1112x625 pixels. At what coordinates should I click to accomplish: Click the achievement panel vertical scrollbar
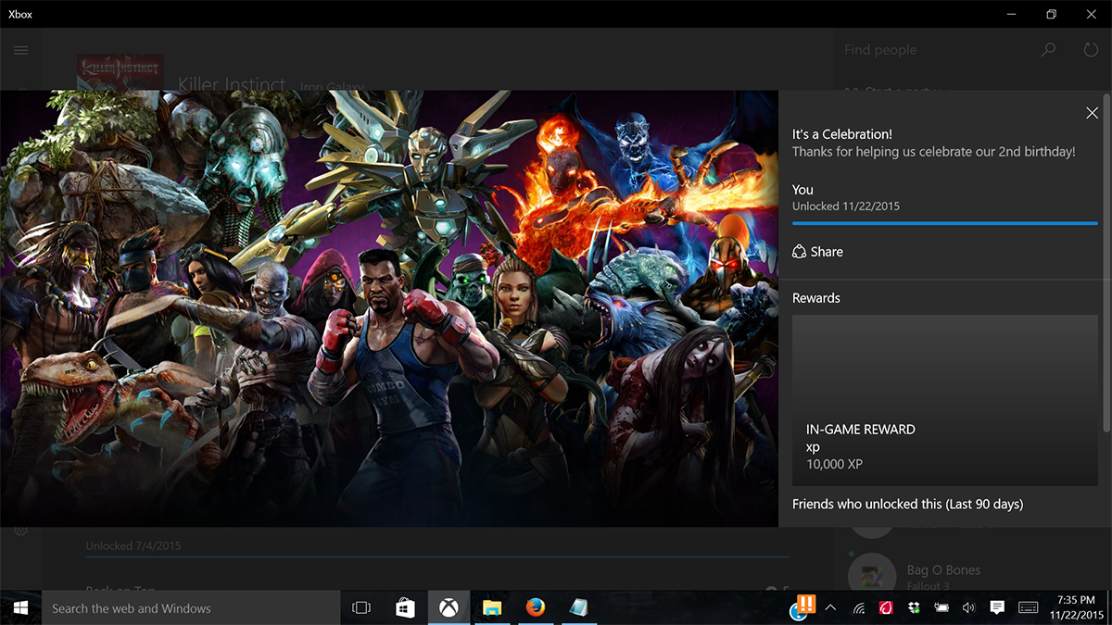pos(1106,262)
